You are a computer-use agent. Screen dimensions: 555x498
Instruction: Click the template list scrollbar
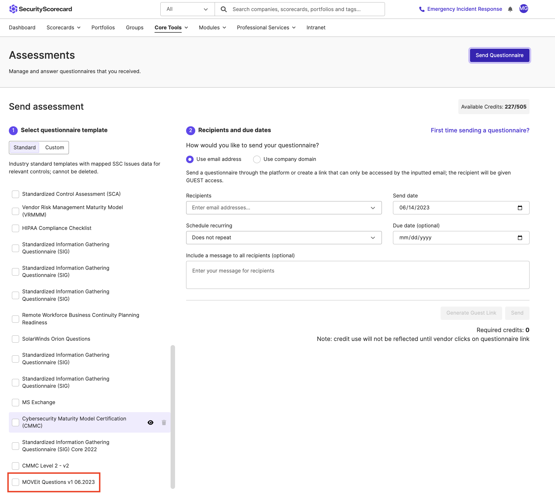pos(173,417)
